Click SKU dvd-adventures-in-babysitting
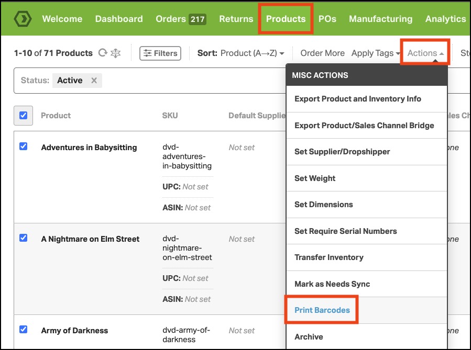Viewport: 471px width, 350px height. pyautogui.click(x=187, y=156)
